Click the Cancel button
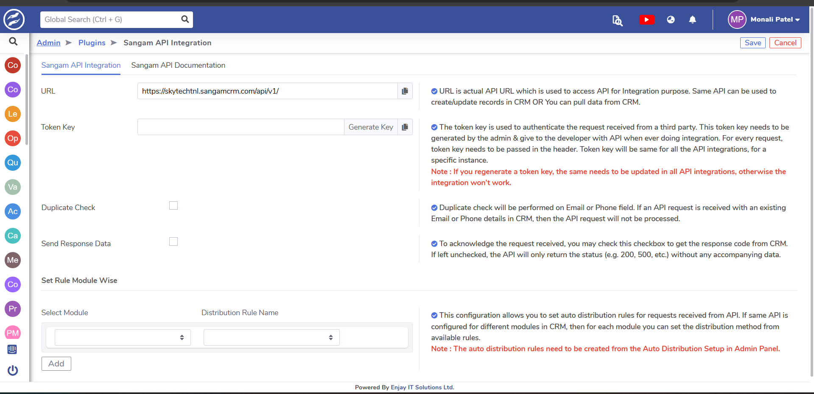Screen dimensions: 814x394 (785, 43)
